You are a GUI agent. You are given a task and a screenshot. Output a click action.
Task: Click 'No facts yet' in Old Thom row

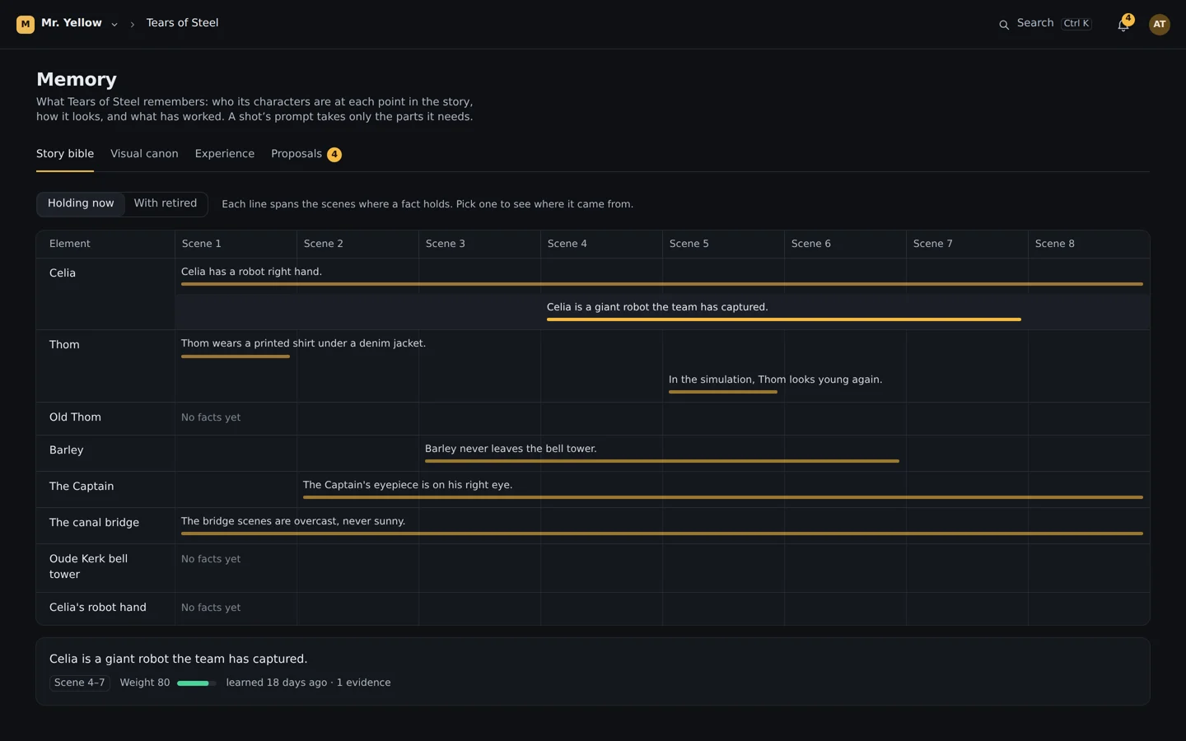click(x=211, y=417)
